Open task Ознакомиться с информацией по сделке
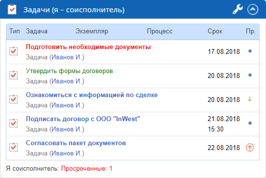The width and height of the screenshot is (266, 178). [x=92, y=95]
